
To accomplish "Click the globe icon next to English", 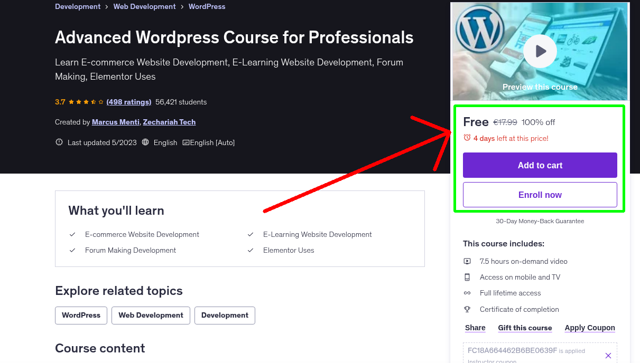I will (x=146, y=142).
